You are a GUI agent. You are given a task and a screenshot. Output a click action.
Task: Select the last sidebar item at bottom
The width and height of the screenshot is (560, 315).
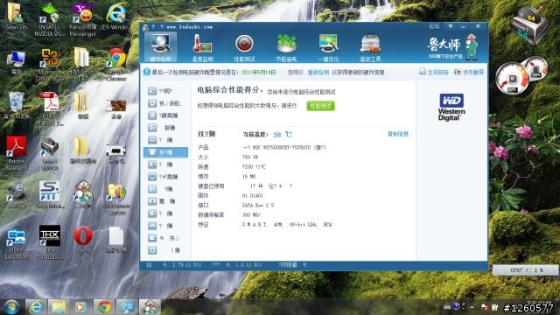coord(165,250)
